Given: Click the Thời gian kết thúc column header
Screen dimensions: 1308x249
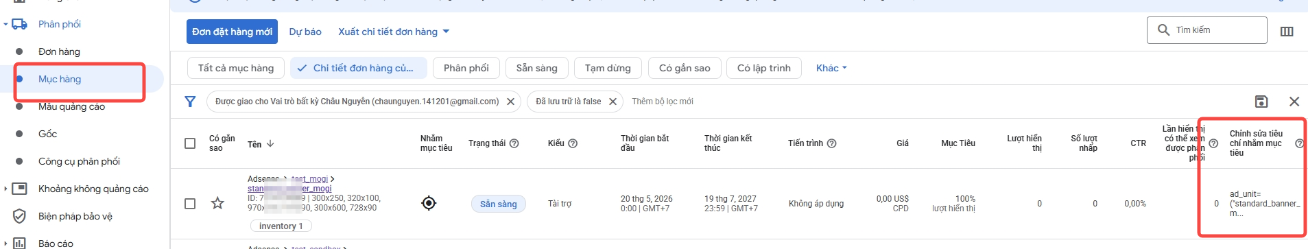Looking at the screenshot, I should 728,143.
